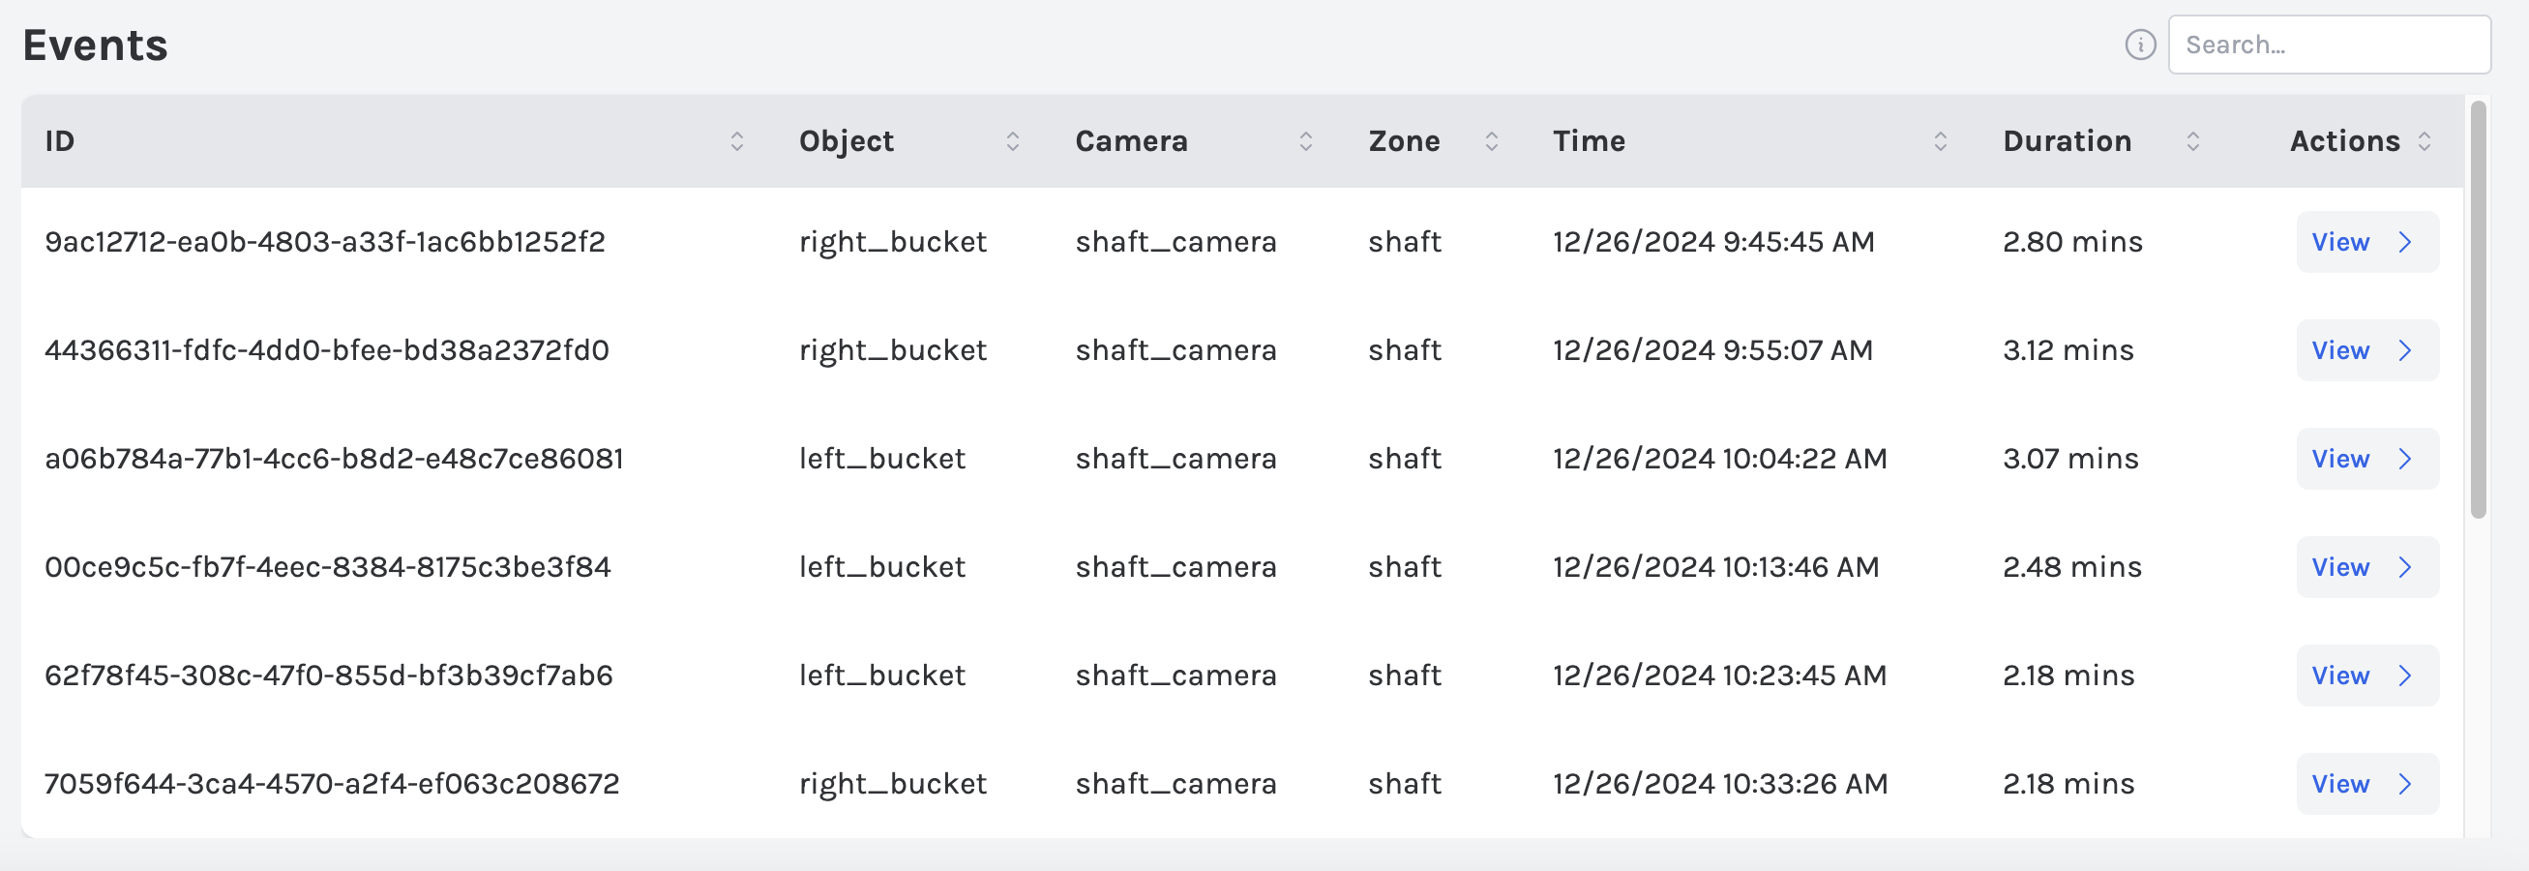
Task: Click ID 62f78f45-308c-47f0 row text
Action: pyautogui.click(x=328, y=676)
